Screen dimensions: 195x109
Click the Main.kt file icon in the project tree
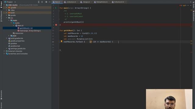click(x=16, y=25)
